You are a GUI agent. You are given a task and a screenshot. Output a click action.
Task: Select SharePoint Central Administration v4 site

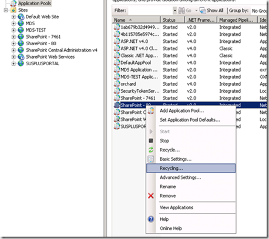point(62,50)
